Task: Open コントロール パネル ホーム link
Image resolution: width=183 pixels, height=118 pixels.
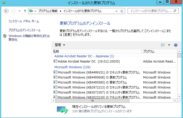Action: [x=24, y=21]
